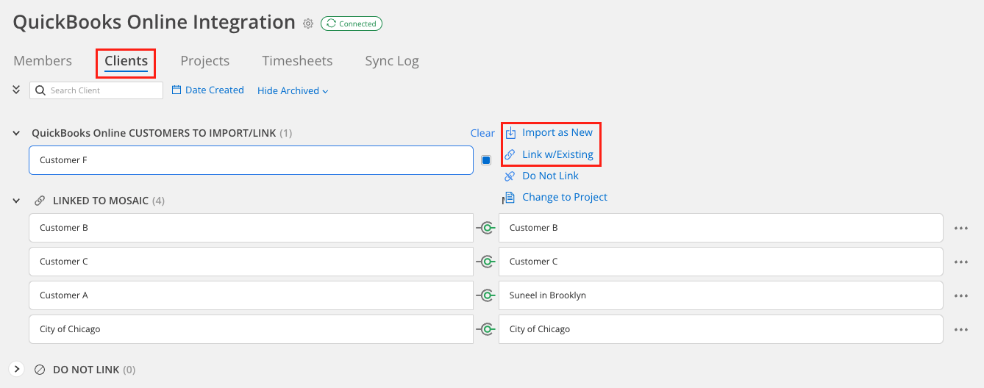Click the link connector for Customer A
Image resolution: width=984 pixels, height=388 pixels.
tap(486, 295)
